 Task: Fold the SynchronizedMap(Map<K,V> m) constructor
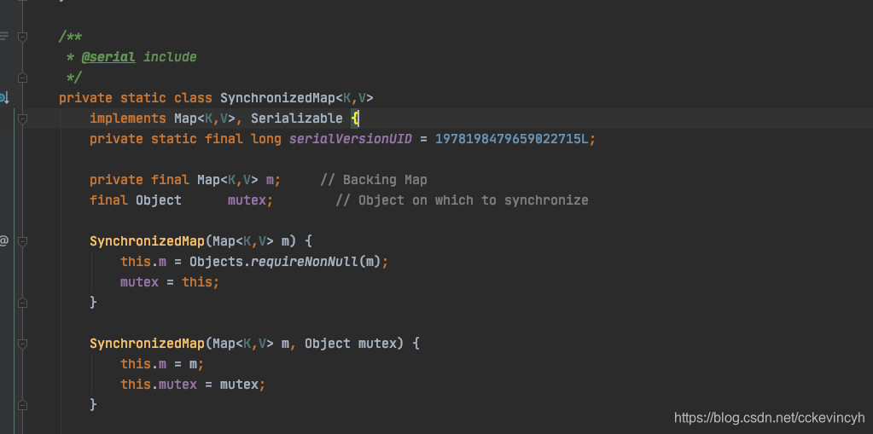coord(22,241)
